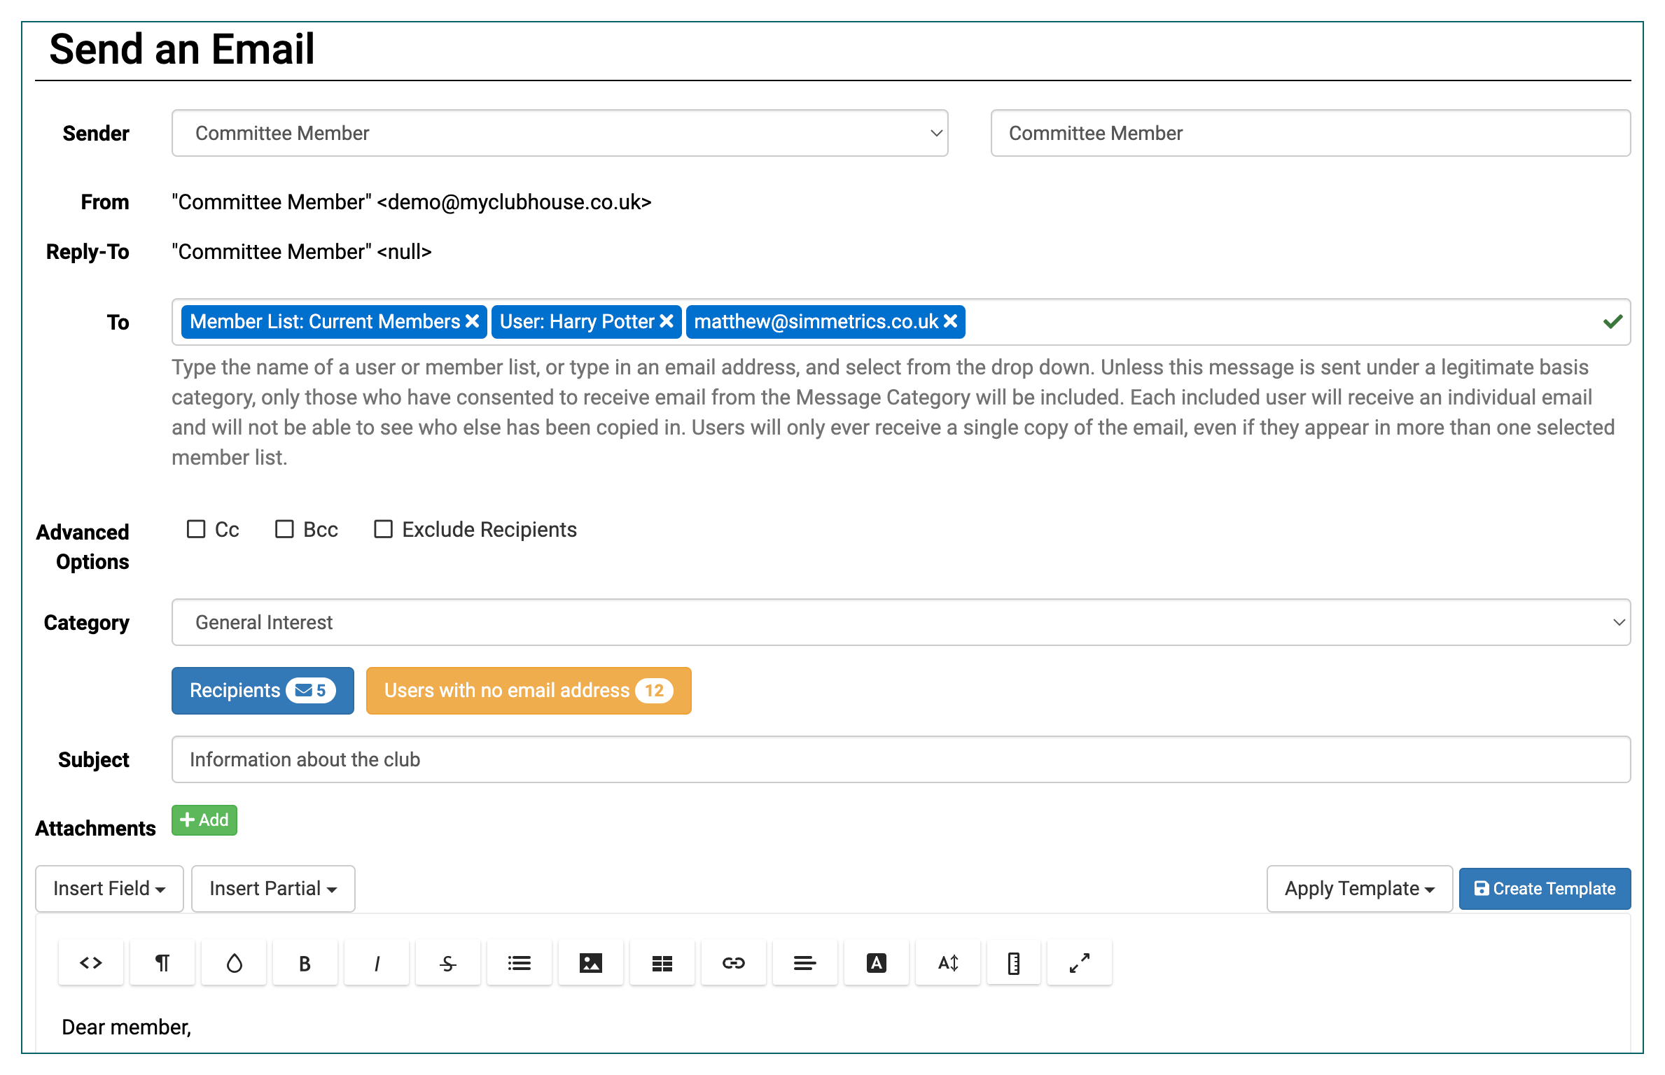This screenshot has height=1075, width=1665.
Task: Insert a table using editor toolbar
Action: click(x=662, y=963)
